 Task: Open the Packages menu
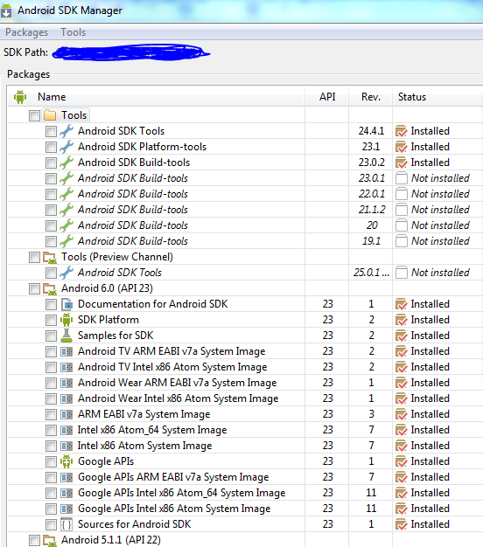click(x=26, y=32)
